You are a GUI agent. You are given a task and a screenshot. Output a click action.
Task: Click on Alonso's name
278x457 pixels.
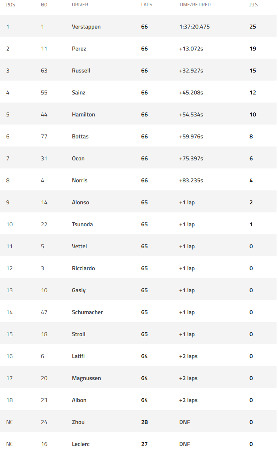tap(80, 203)
